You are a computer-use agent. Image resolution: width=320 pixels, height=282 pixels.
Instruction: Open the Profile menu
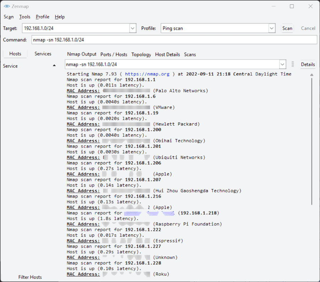[x=42, y=17]
